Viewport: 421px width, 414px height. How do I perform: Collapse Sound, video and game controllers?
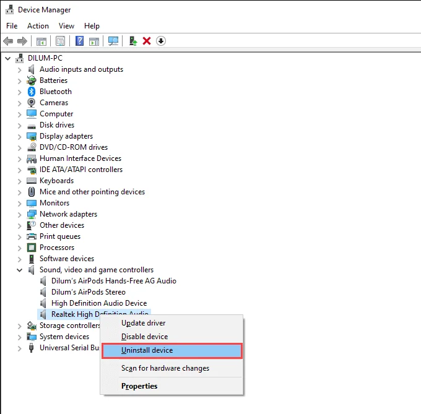(20, 270)
